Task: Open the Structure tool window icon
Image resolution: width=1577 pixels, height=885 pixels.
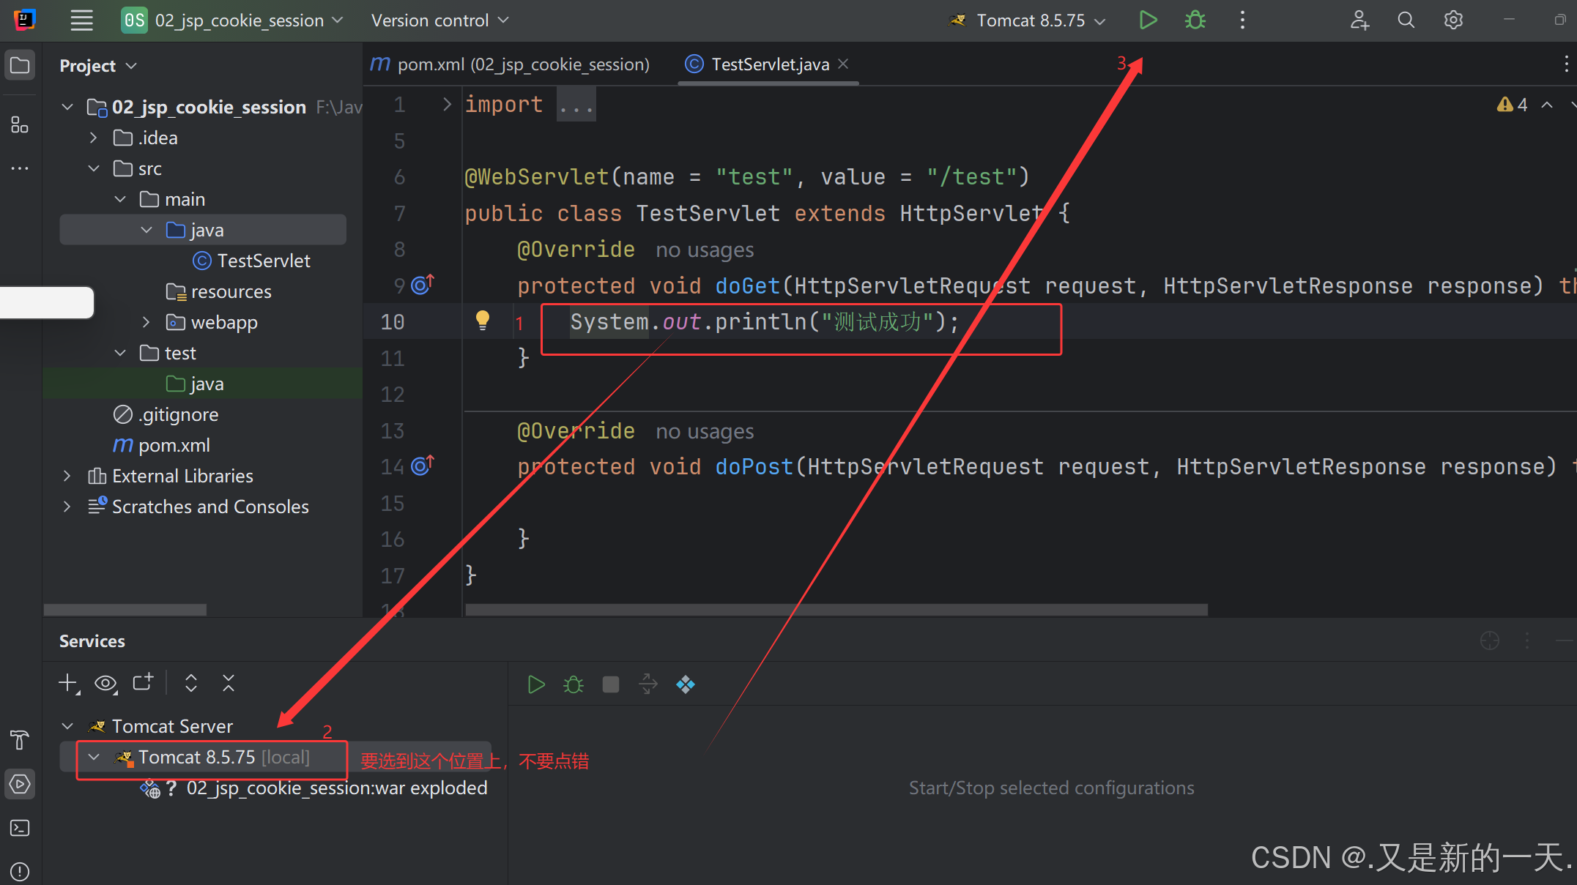Action: 20,125
